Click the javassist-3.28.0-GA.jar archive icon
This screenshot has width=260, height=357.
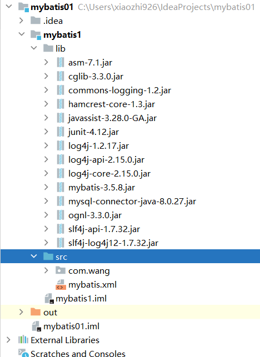(61, 118)
